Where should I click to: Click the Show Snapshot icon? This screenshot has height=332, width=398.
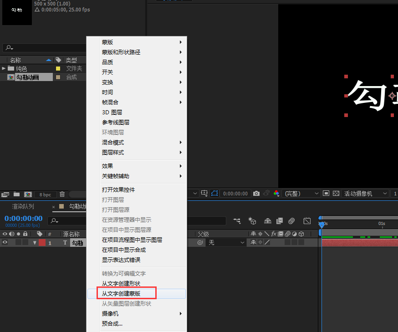pyautogui.click(x=266, y=193)
